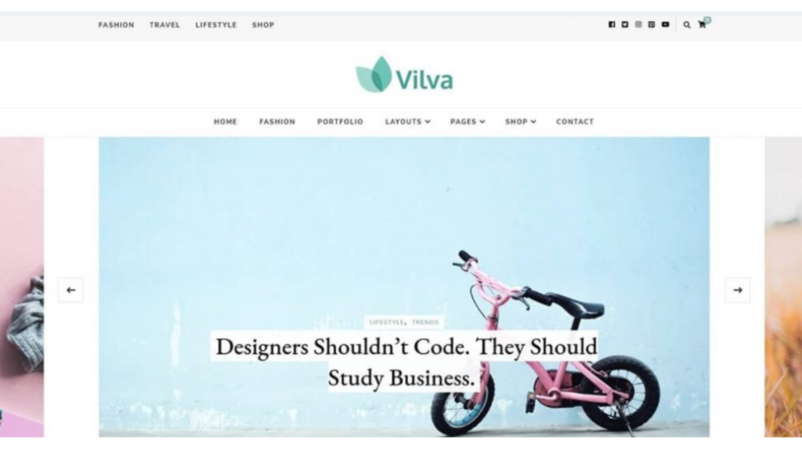
Task: Open the Designers Shouldn't Code article title
Action: [x=403, y=362]
